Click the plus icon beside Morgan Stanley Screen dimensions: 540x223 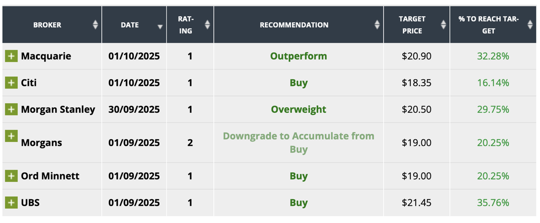[11, 109]
